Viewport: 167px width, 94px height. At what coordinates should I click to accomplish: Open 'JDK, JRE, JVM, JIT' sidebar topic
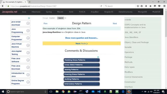pos(133,32)
